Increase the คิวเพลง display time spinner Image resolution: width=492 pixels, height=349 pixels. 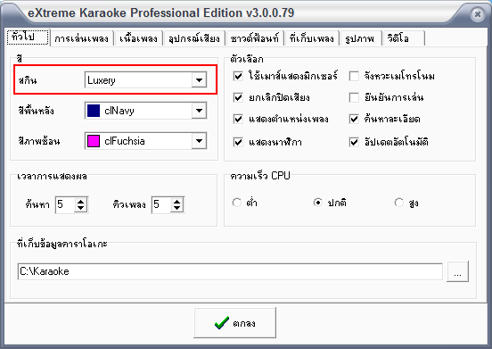point(177,202)
